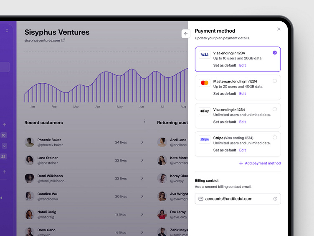Open external link icon next to sisyphusventures.com

pos(63,41)
